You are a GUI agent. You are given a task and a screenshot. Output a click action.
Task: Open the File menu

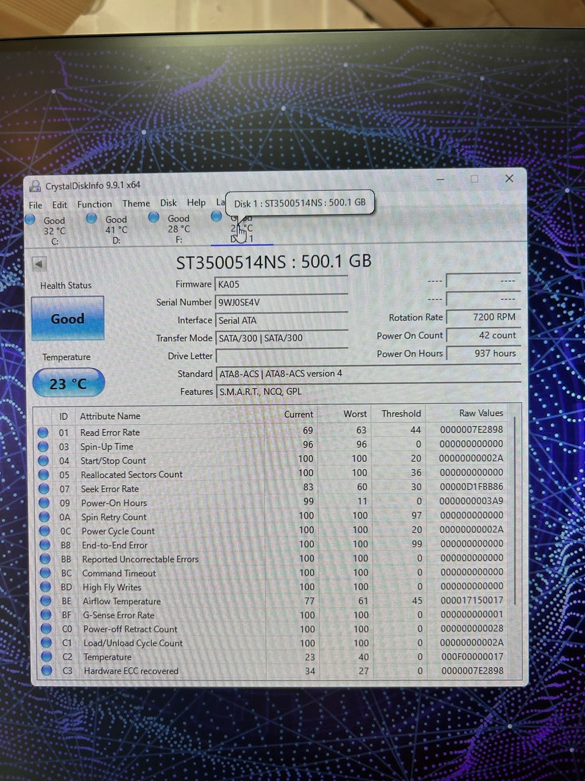point(35,205)
